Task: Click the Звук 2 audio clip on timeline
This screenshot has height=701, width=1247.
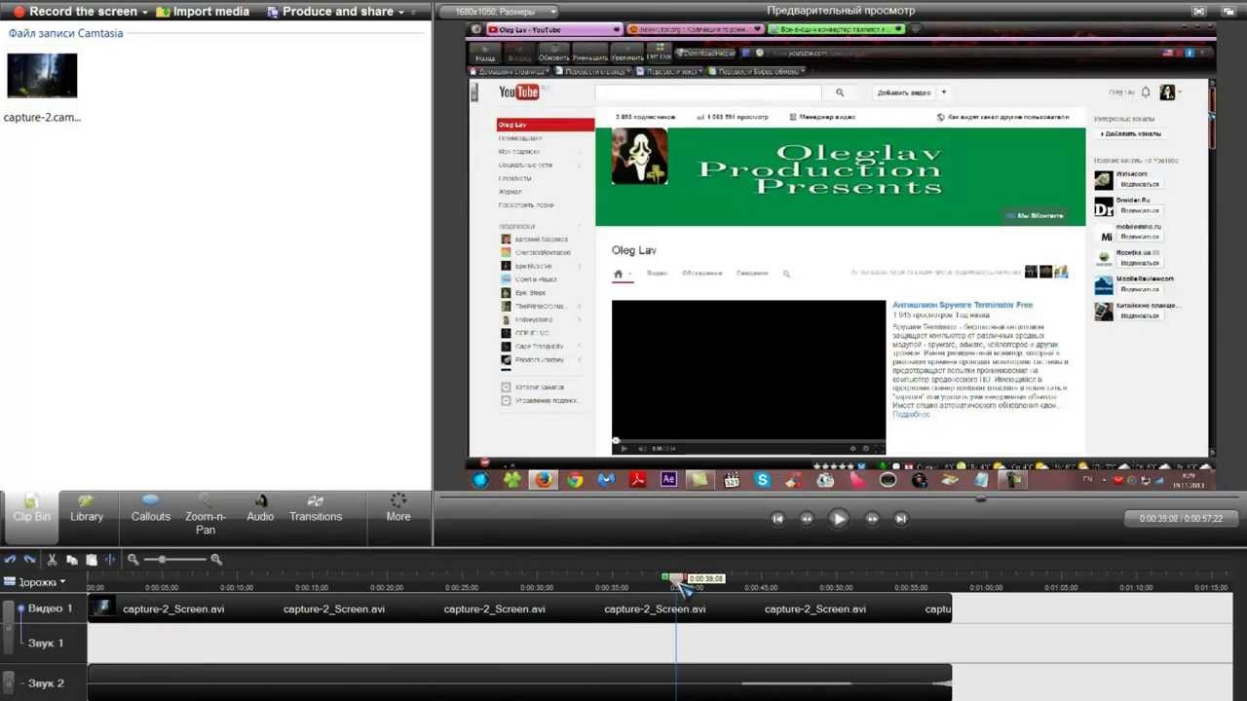Action: [x=519, y=683]
